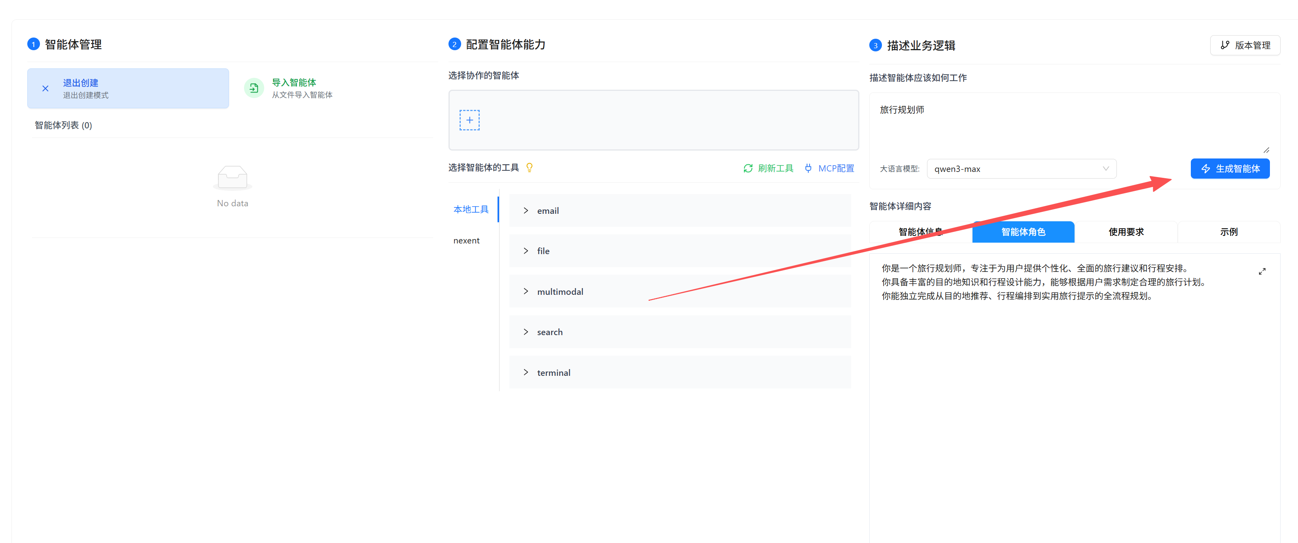1298x543 pixels.
Task: Switch to the 使用要求 tab
Action: 1126,232
